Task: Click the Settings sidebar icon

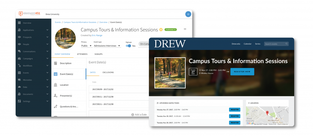Action: pyautogui.click(x=19, y=101)
